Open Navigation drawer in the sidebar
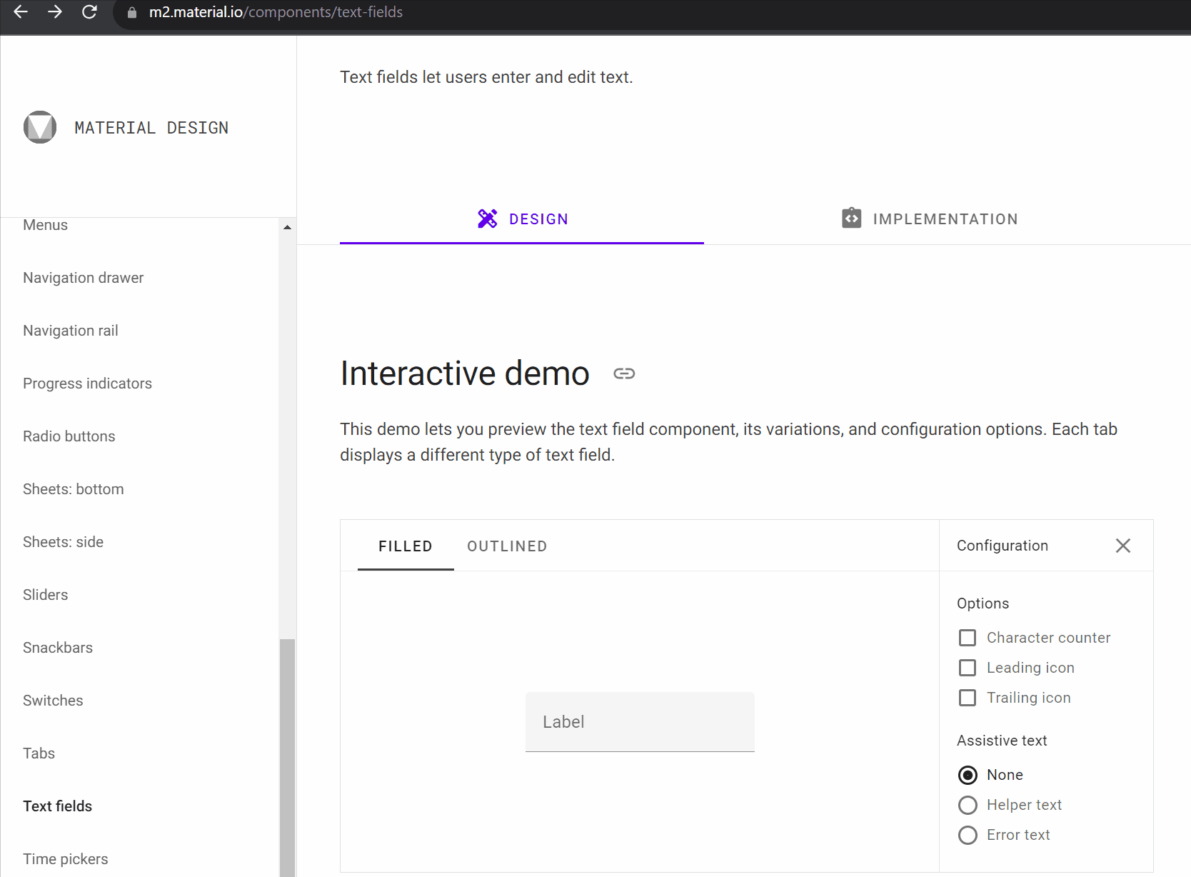 click(x=84, y=278)
